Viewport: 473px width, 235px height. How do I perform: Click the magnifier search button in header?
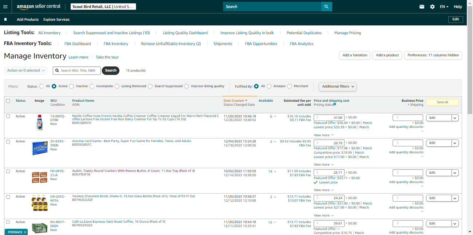point(326,7)
